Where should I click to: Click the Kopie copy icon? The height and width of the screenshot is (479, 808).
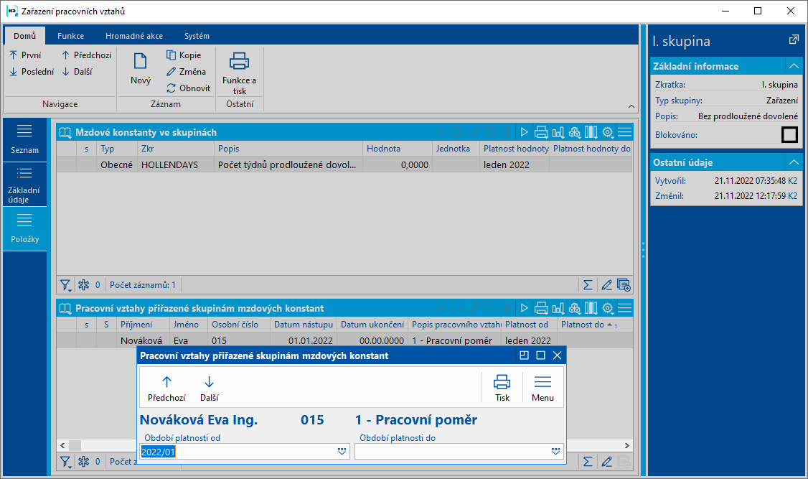[x=171, y=55]
